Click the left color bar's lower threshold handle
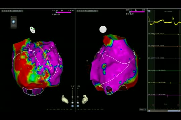Viewport: 181px width, 120px height. pos(56,12)
